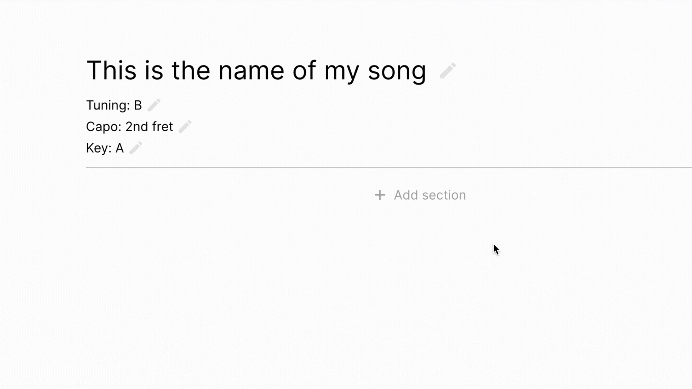Click the word Key label
Screen dimensions: 692x389
pyautogui.click(x=99, y=148)
